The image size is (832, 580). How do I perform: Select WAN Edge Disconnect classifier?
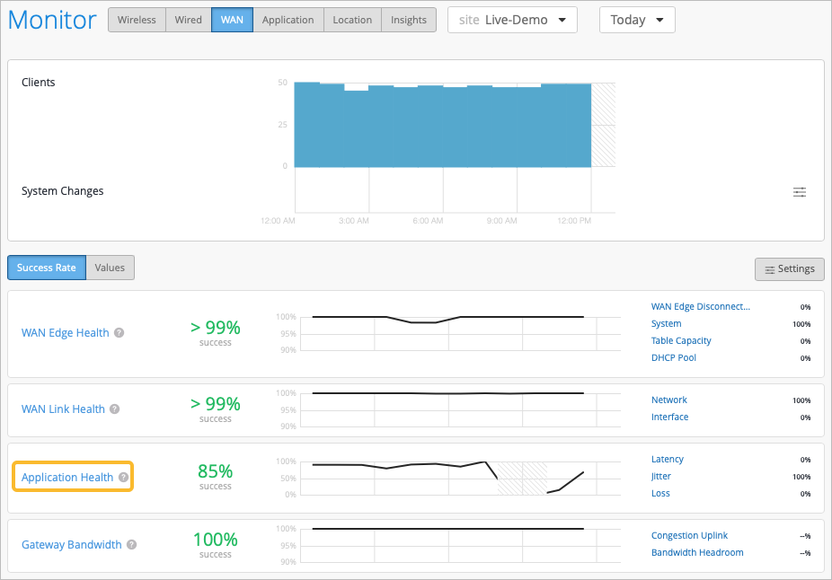pyautogui.click(x=701, y=306)
